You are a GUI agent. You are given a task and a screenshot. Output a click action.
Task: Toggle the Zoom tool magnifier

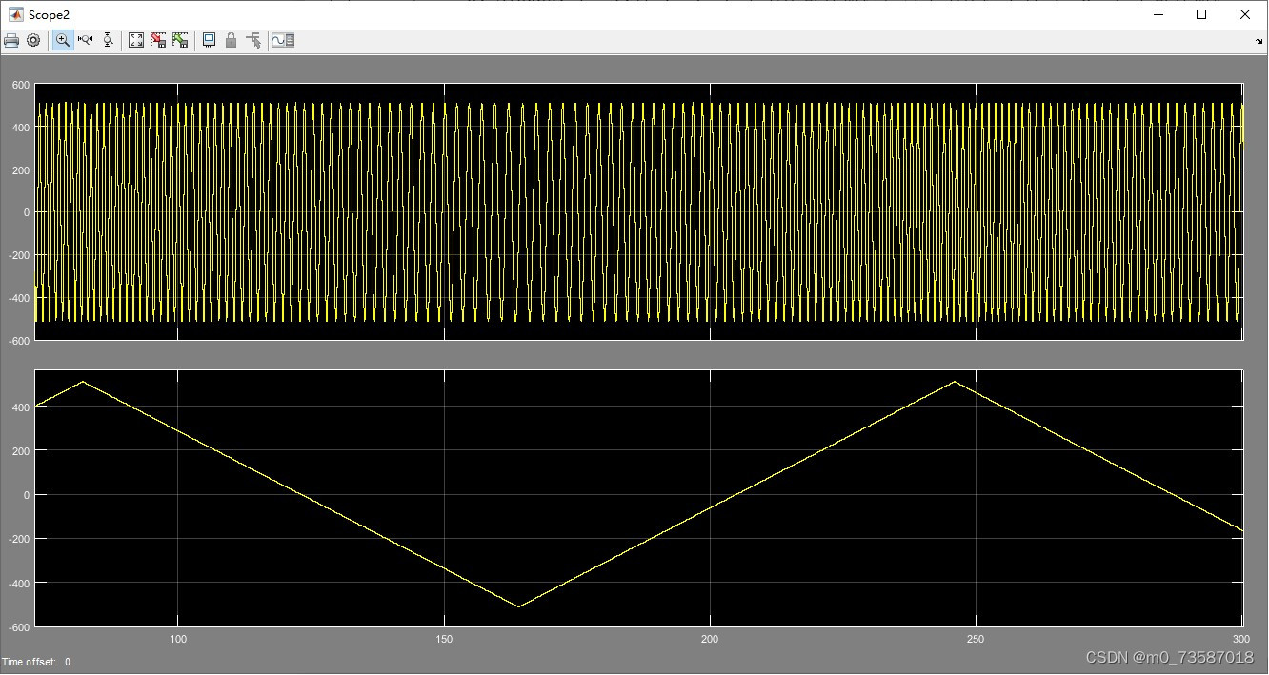click(x=63, y=40)
